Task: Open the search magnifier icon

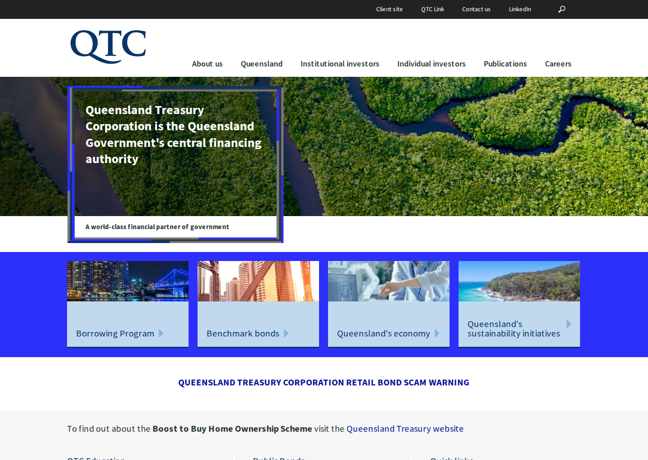Action: tap(562, 9)
